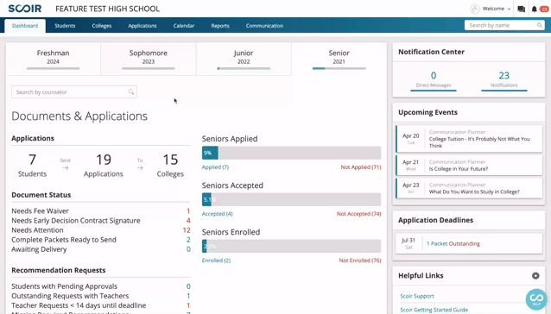Click the Application Deadlines heading

pyautogui.click(x=435, y=220)
